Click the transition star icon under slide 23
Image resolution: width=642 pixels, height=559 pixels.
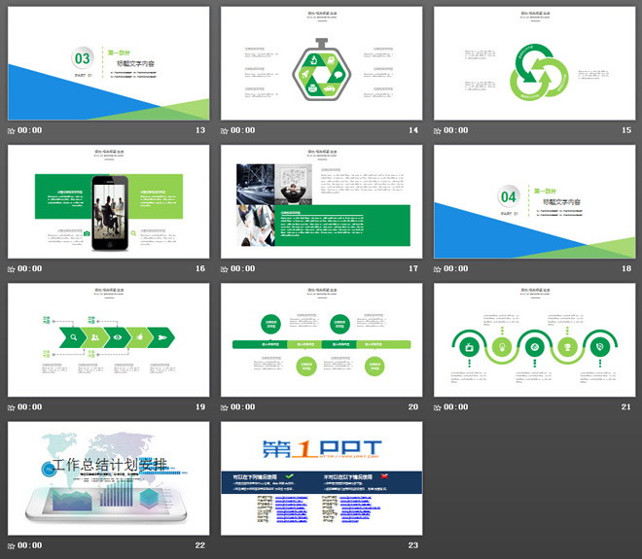tap(225, 545)
